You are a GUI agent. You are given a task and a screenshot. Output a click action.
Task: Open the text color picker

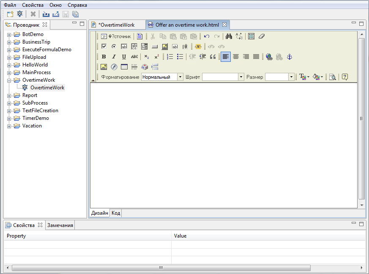coord(303,77)
